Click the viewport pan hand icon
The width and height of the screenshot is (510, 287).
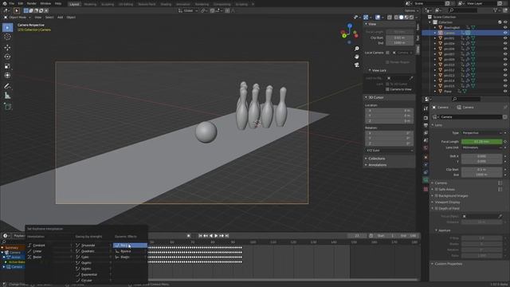tap(357, 57)
